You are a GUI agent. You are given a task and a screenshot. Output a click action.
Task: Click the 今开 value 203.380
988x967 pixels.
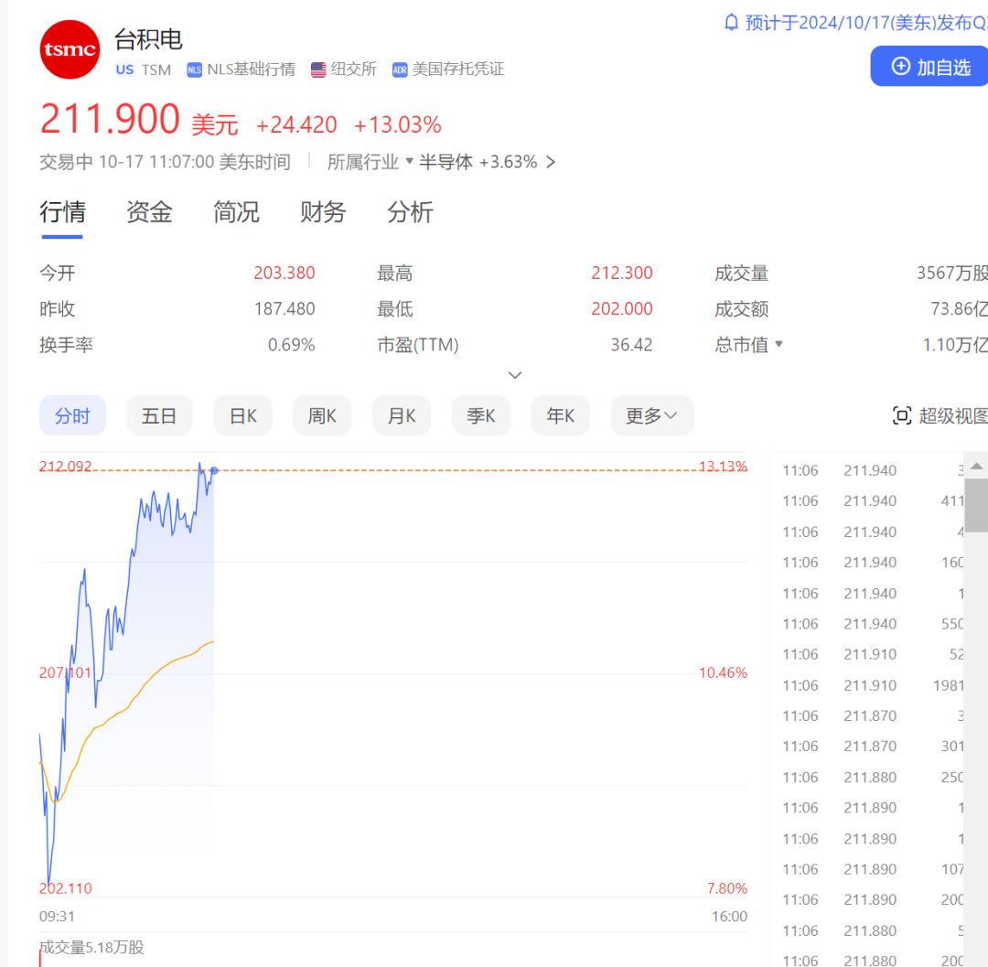285,273
